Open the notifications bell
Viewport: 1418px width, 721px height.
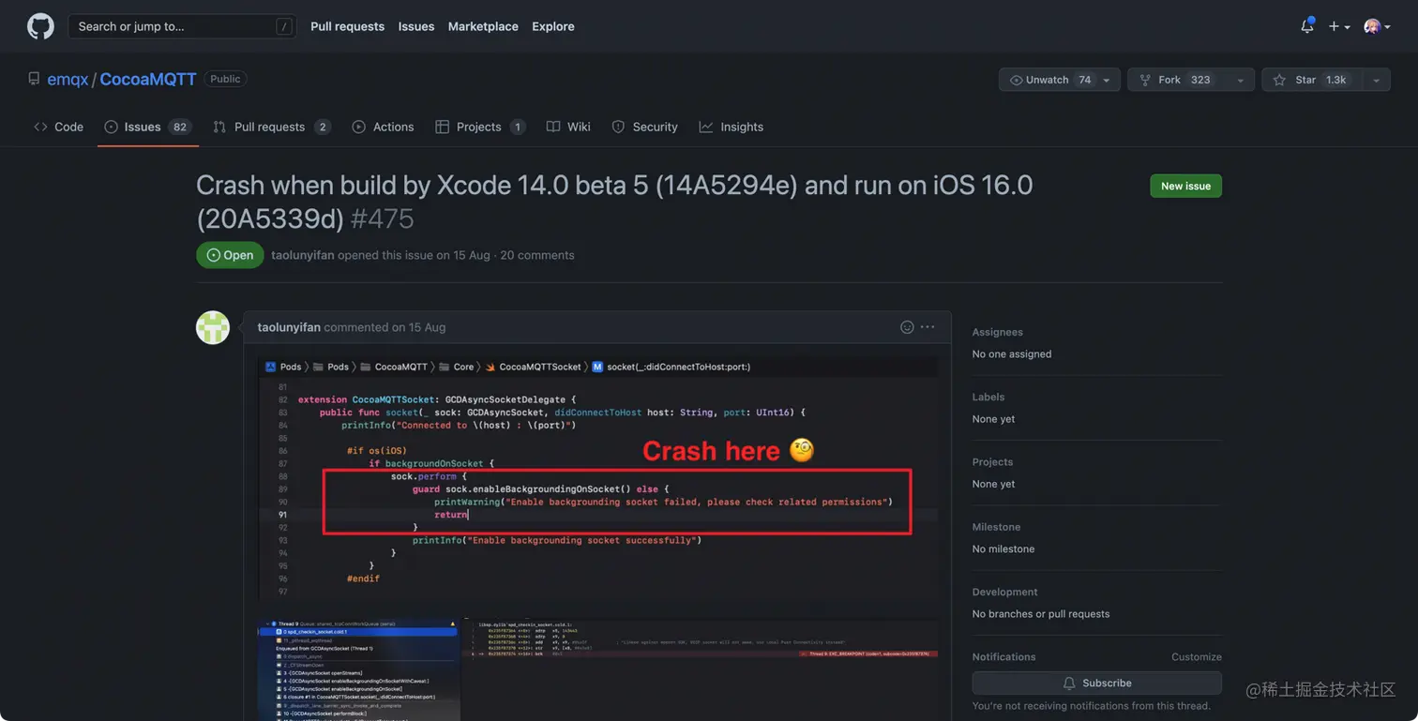point(1307,26)
